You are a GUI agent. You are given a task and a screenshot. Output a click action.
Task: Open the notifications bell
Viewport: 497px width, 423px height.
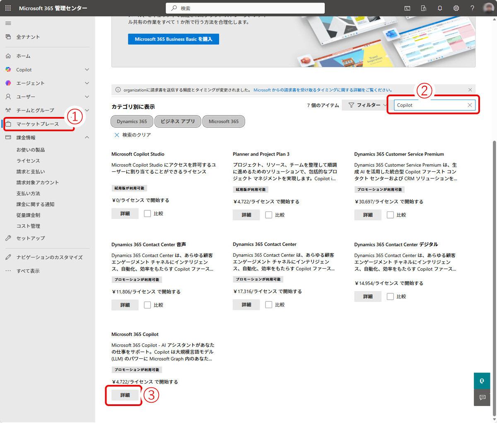pos(440,8)
